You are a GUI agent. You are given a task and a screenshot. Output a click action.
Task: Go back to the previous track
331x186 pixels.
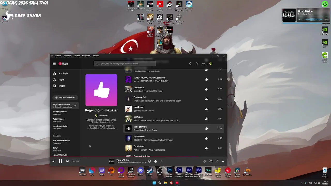(53, 161)
